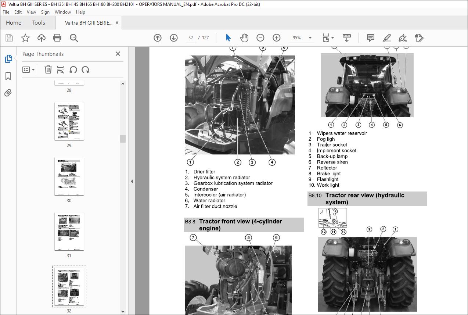Click "Wipers water reservoir" text

[342, 133]
